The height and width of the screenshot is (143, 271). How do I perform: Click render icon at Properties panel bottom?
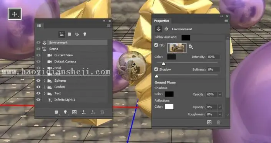coord(209,122)
